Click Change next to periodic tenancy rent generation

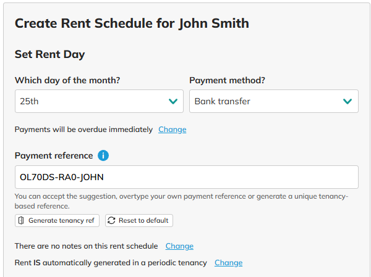pos(228,263)
